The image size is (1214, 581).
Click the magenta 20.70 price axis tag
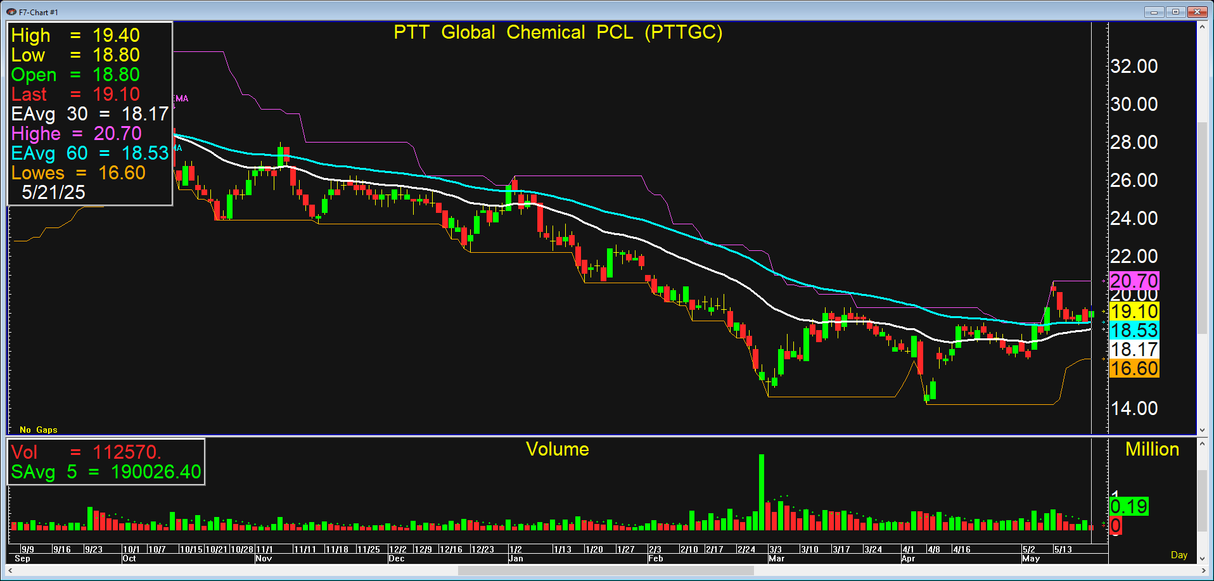point(1134,281)
